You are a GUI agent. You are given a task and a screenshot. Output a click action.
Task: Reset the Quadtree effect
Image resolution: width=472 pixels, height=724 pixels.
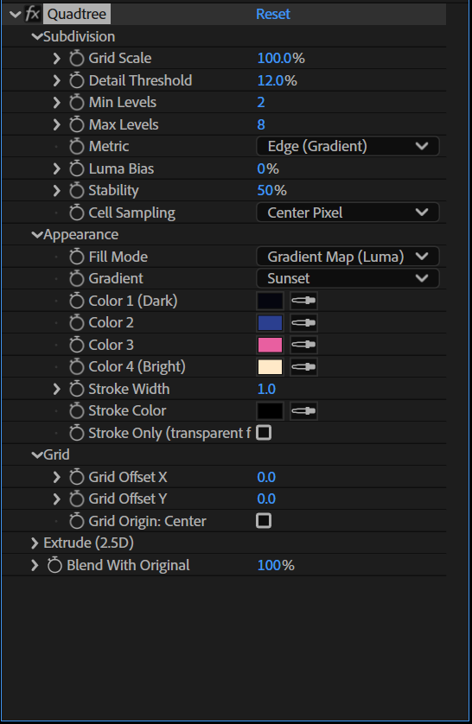(x=273, y=14)
